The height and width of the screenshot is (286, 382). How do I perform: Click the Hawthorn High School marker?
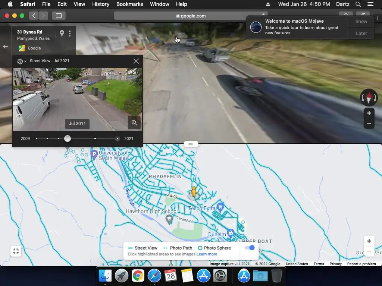coord(169,220)
